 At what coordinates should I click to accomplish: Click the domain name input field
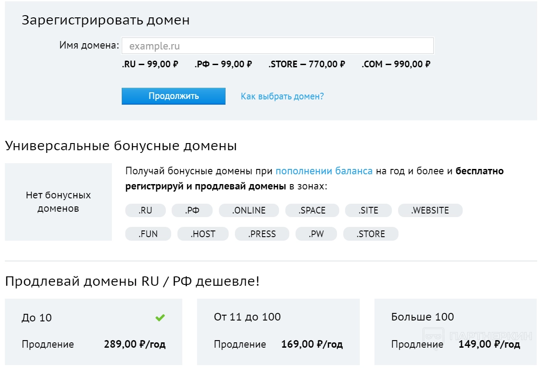277,46
